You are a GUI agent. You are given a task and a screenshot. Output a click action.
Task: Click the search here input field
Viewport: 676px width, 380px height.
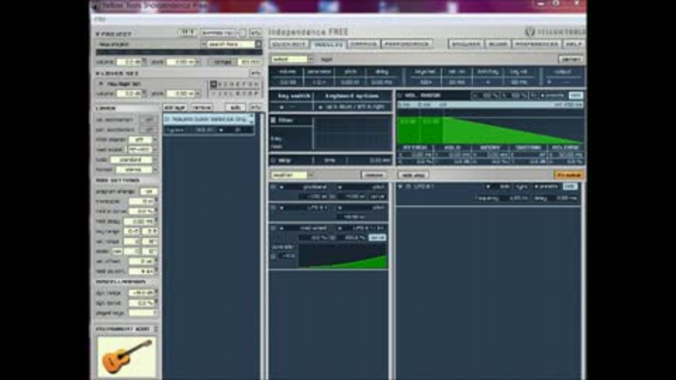[x=231, y=44]
